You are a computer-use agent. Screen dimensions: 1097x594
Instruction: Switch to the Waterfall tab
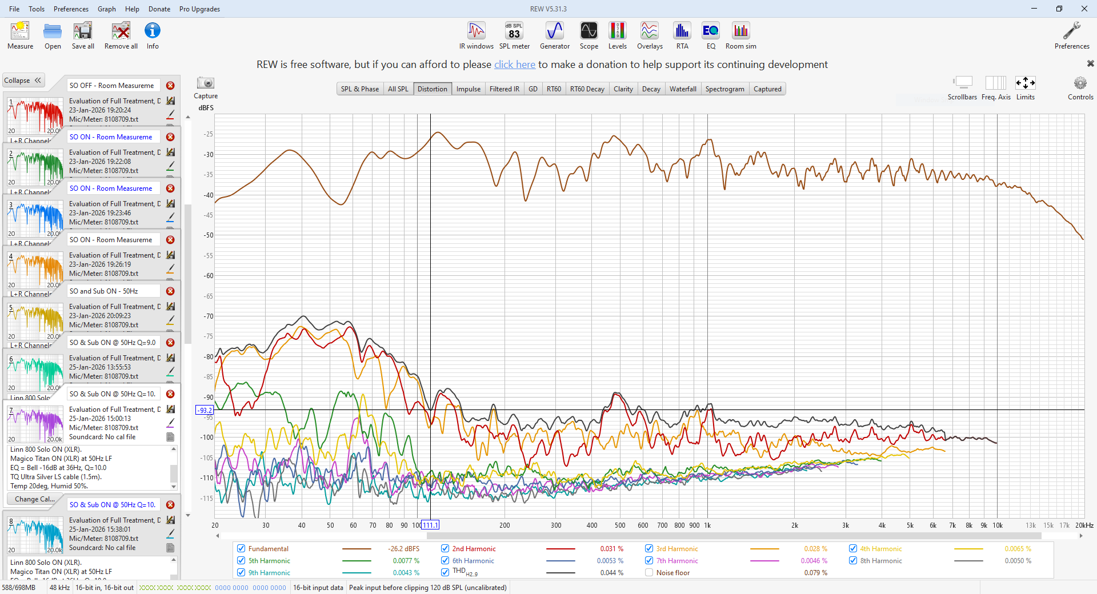point(682,89)
